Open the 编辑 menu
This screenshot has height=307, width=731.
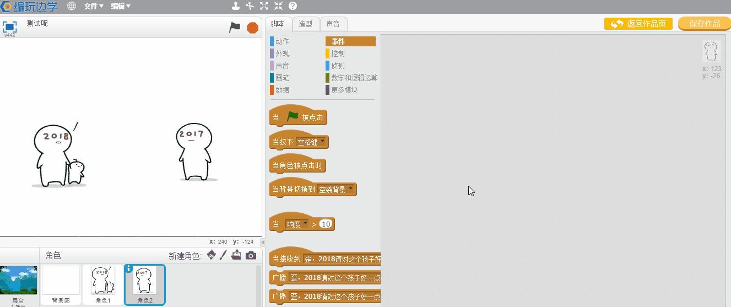point(121,6)
